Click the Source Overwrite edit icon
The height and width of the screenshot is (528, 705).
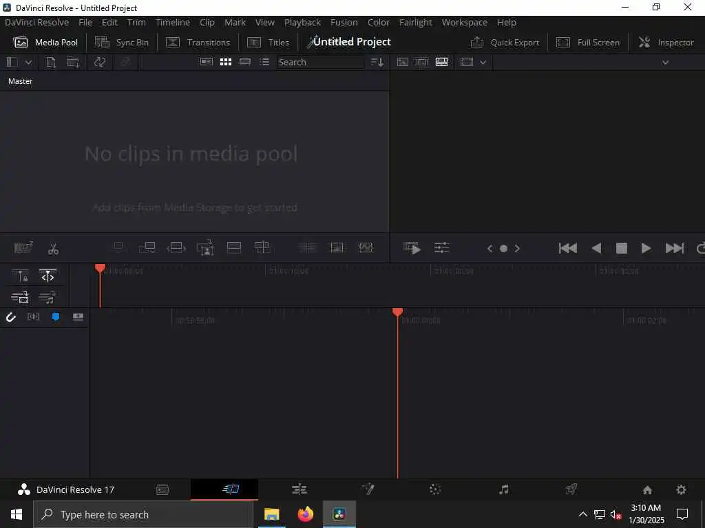point(262,247)
